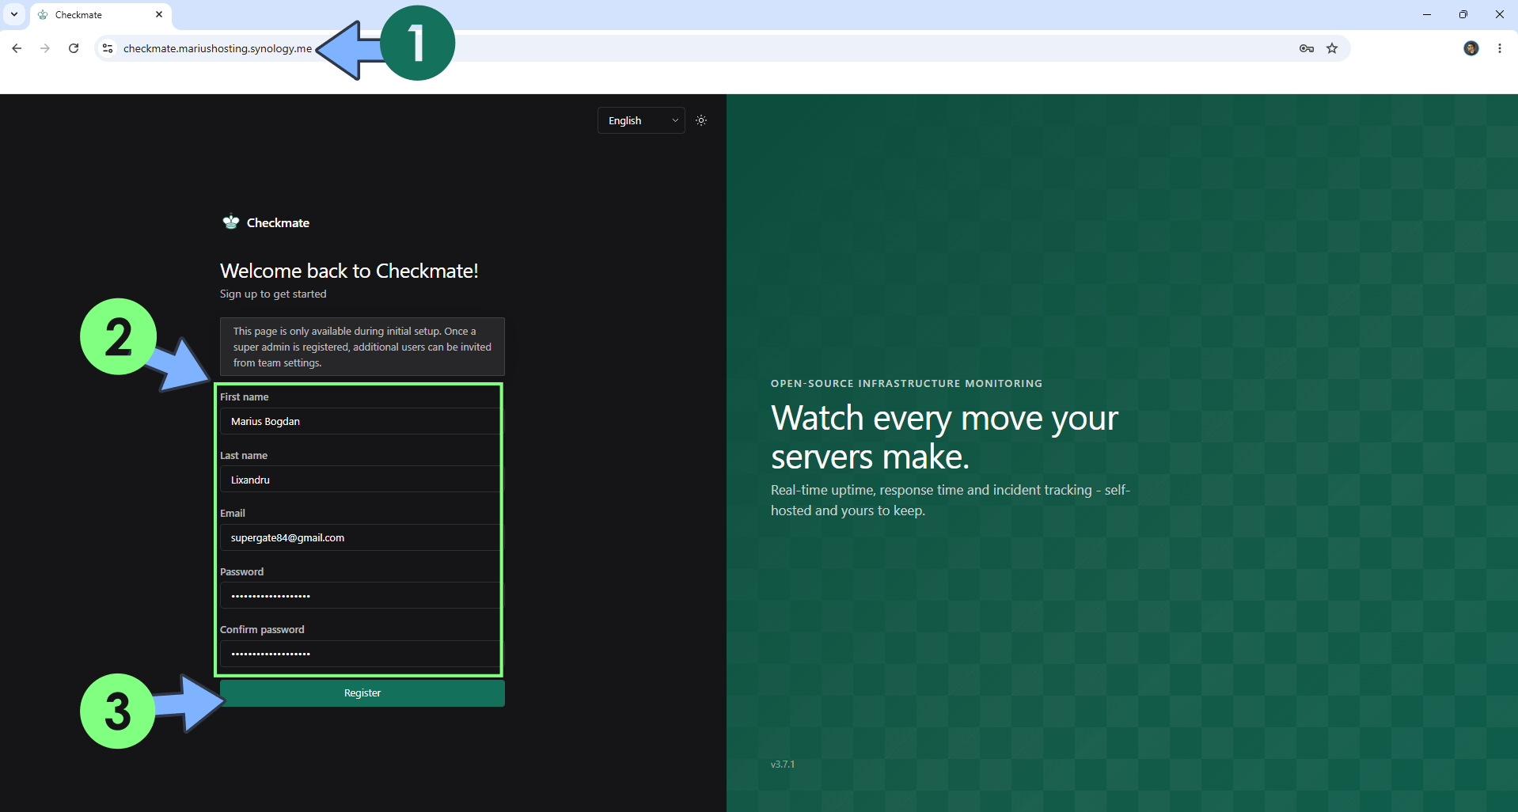Click the 'Watch every move your servers make.' headline
Screen dimensions: 1518x812
click(x=945, y=437)
